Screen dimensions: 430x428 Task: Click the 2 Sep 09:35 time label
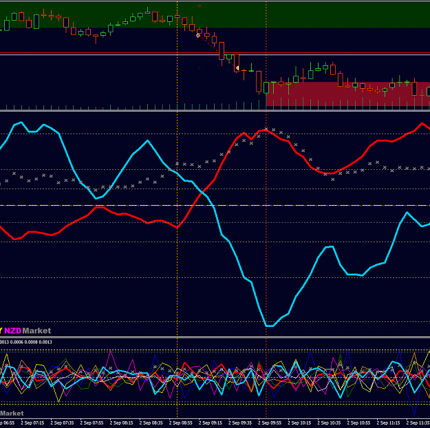239,423
